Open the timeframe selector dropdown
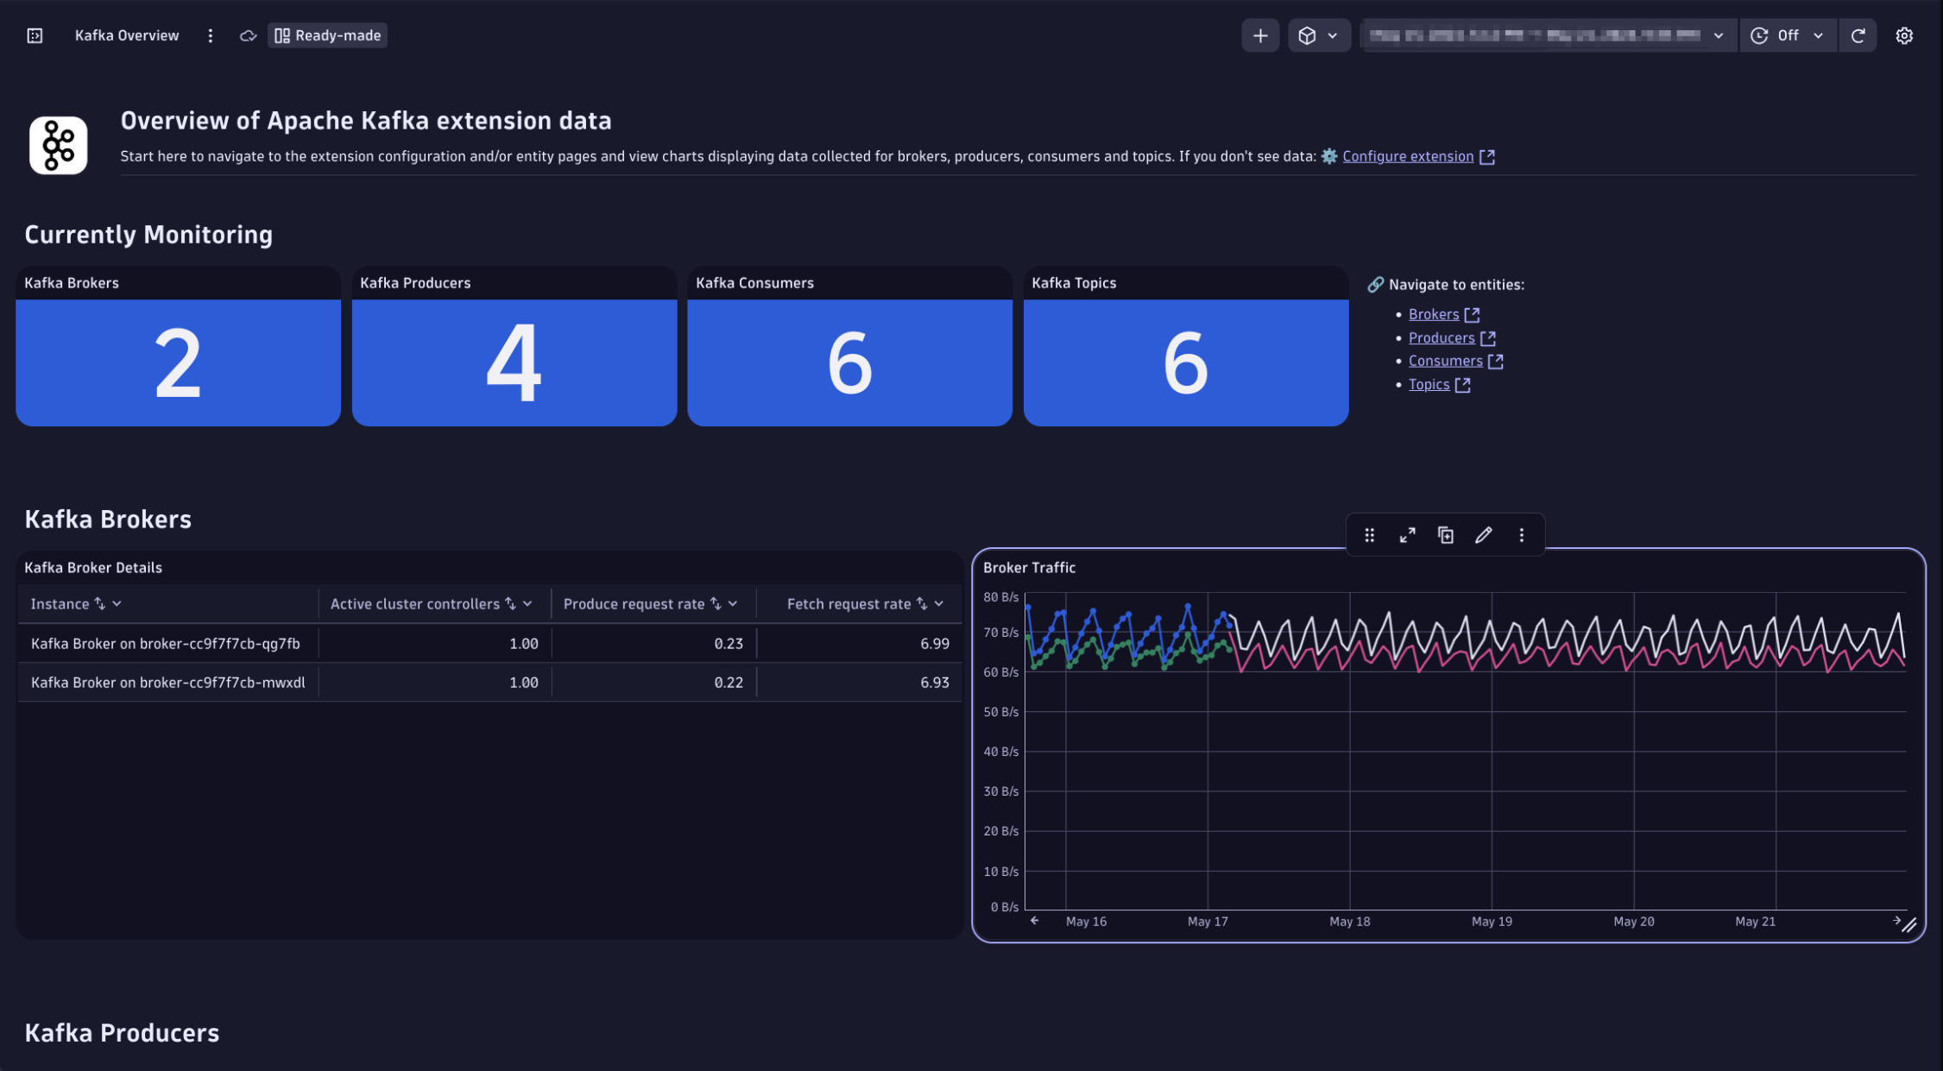 tap(1547, 35)
